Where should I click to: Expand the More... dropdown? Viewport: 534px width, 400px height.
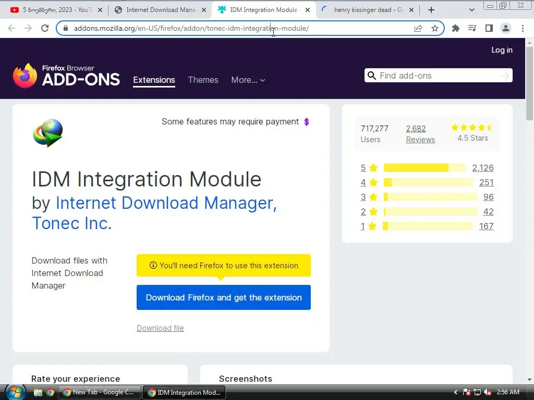(x=248, y=80)
